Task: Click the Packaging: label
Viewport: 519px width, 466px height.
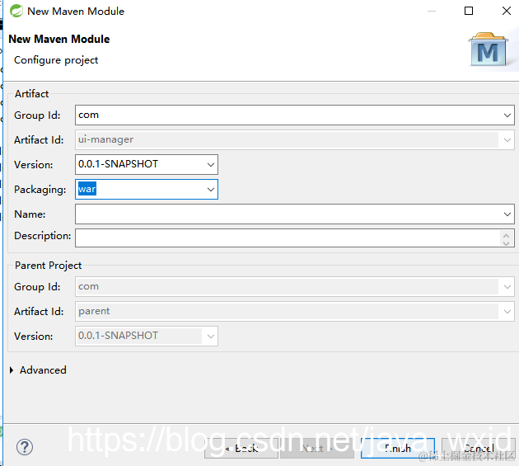Action: (40, 190)
